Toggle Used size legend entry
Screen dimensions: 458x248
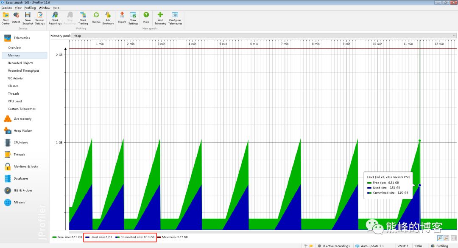99,237
